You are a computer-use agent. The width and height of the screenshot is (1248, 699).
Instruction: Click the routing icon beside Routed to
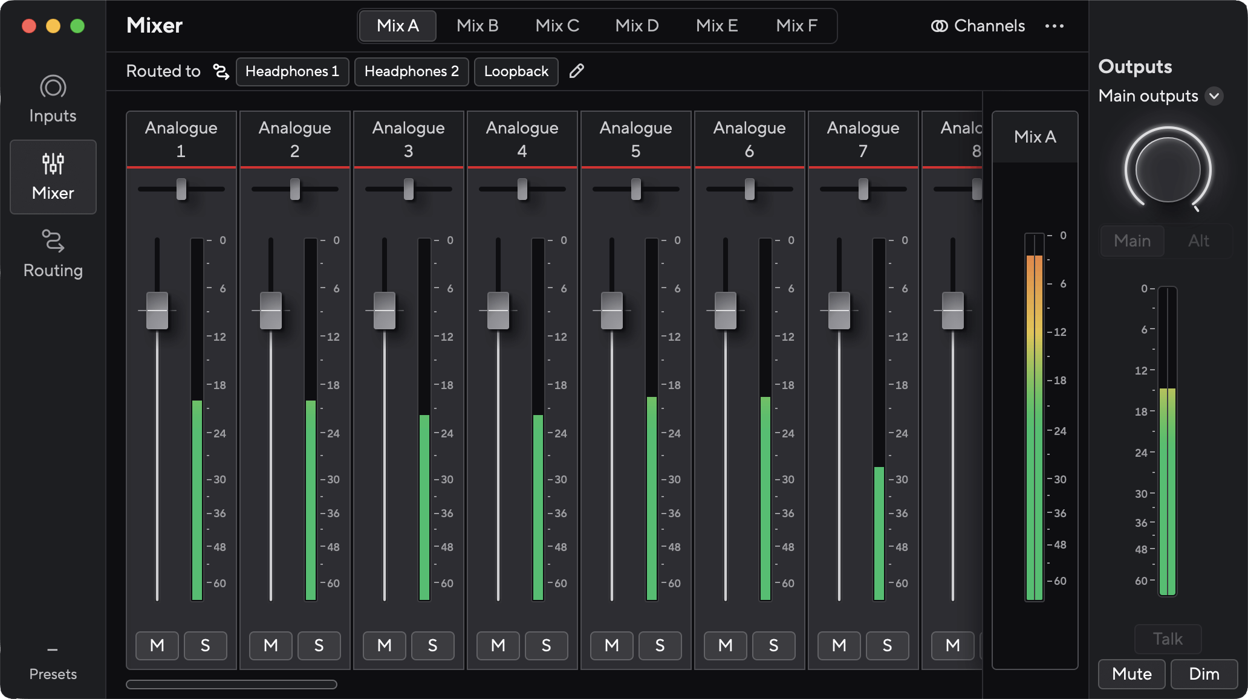click(x=221, y=71)
